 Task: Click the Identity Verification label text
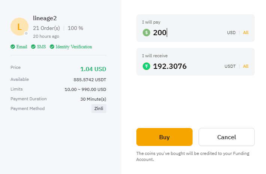tap(74, 47)
